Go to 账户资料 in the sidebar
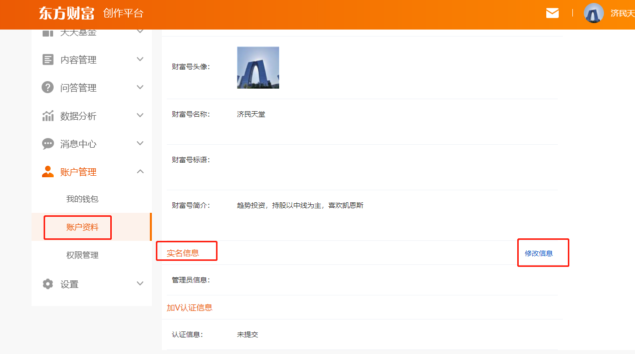The height and width of the screenshot is (354, 635). point(82,227)
